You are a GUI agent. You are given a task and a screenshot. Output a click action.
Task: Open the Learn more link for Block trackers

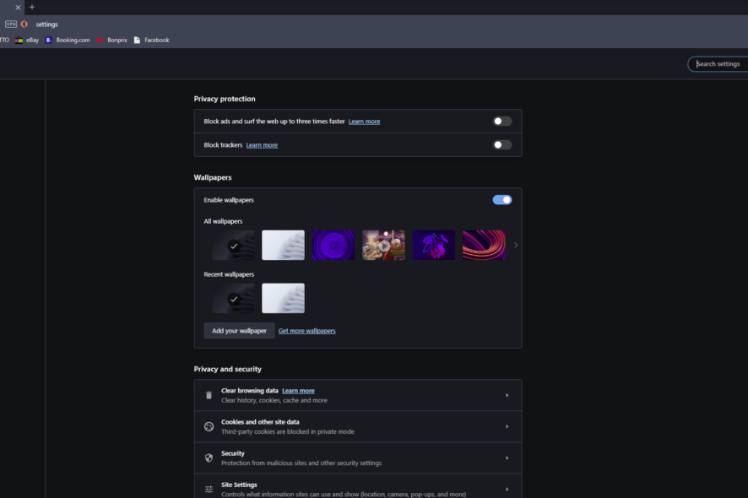click(x=262, y=145)
